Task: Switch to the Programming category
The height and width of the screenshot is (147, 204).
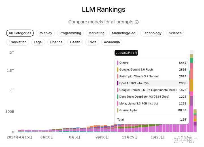Action: (x=70, y=33)
